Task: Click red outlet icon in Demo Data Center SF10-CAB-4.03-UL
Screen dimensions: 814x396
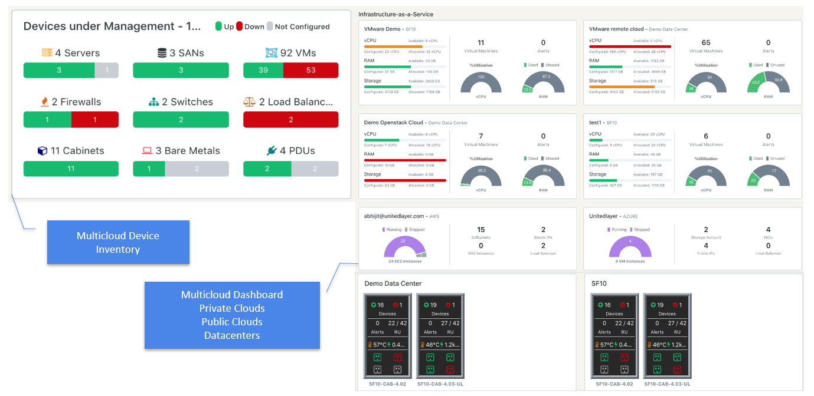Action: point(450,369)
